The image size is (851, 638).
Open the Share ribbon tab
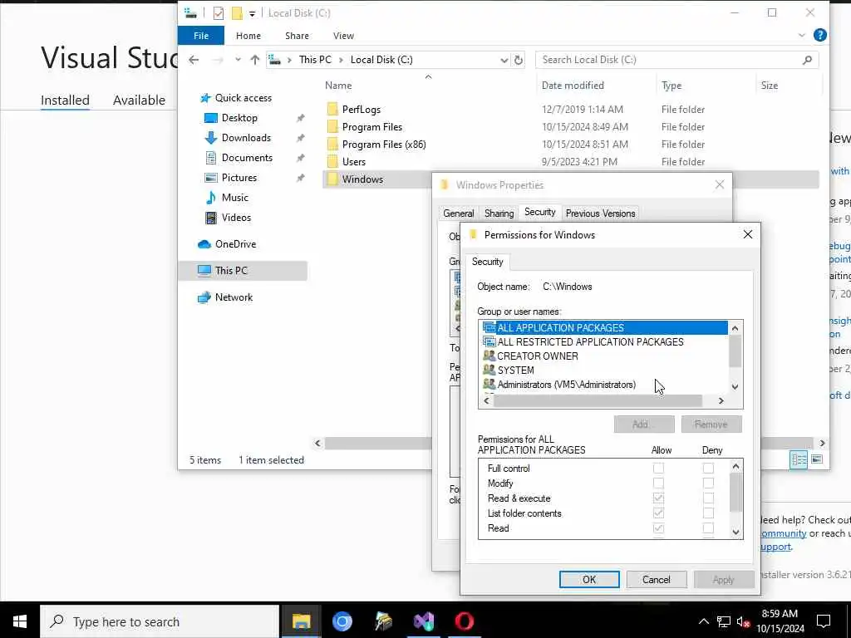pos(297,35)
